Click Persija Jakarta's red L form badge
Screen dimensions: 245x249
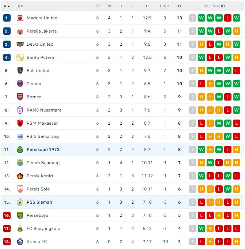click(219, 31)
